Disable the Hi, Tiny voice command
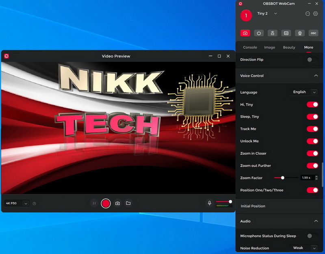Screen dimensions: 325x254 pyautogui.click(x=312, y=105)
